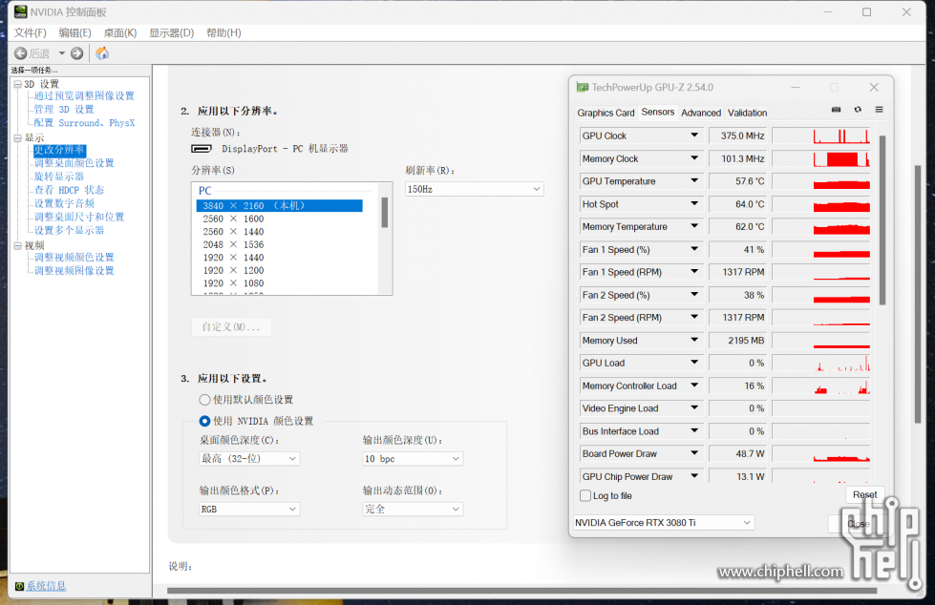
Task: Select 调整视频颜色设置 in the tree
Action: 74,257
